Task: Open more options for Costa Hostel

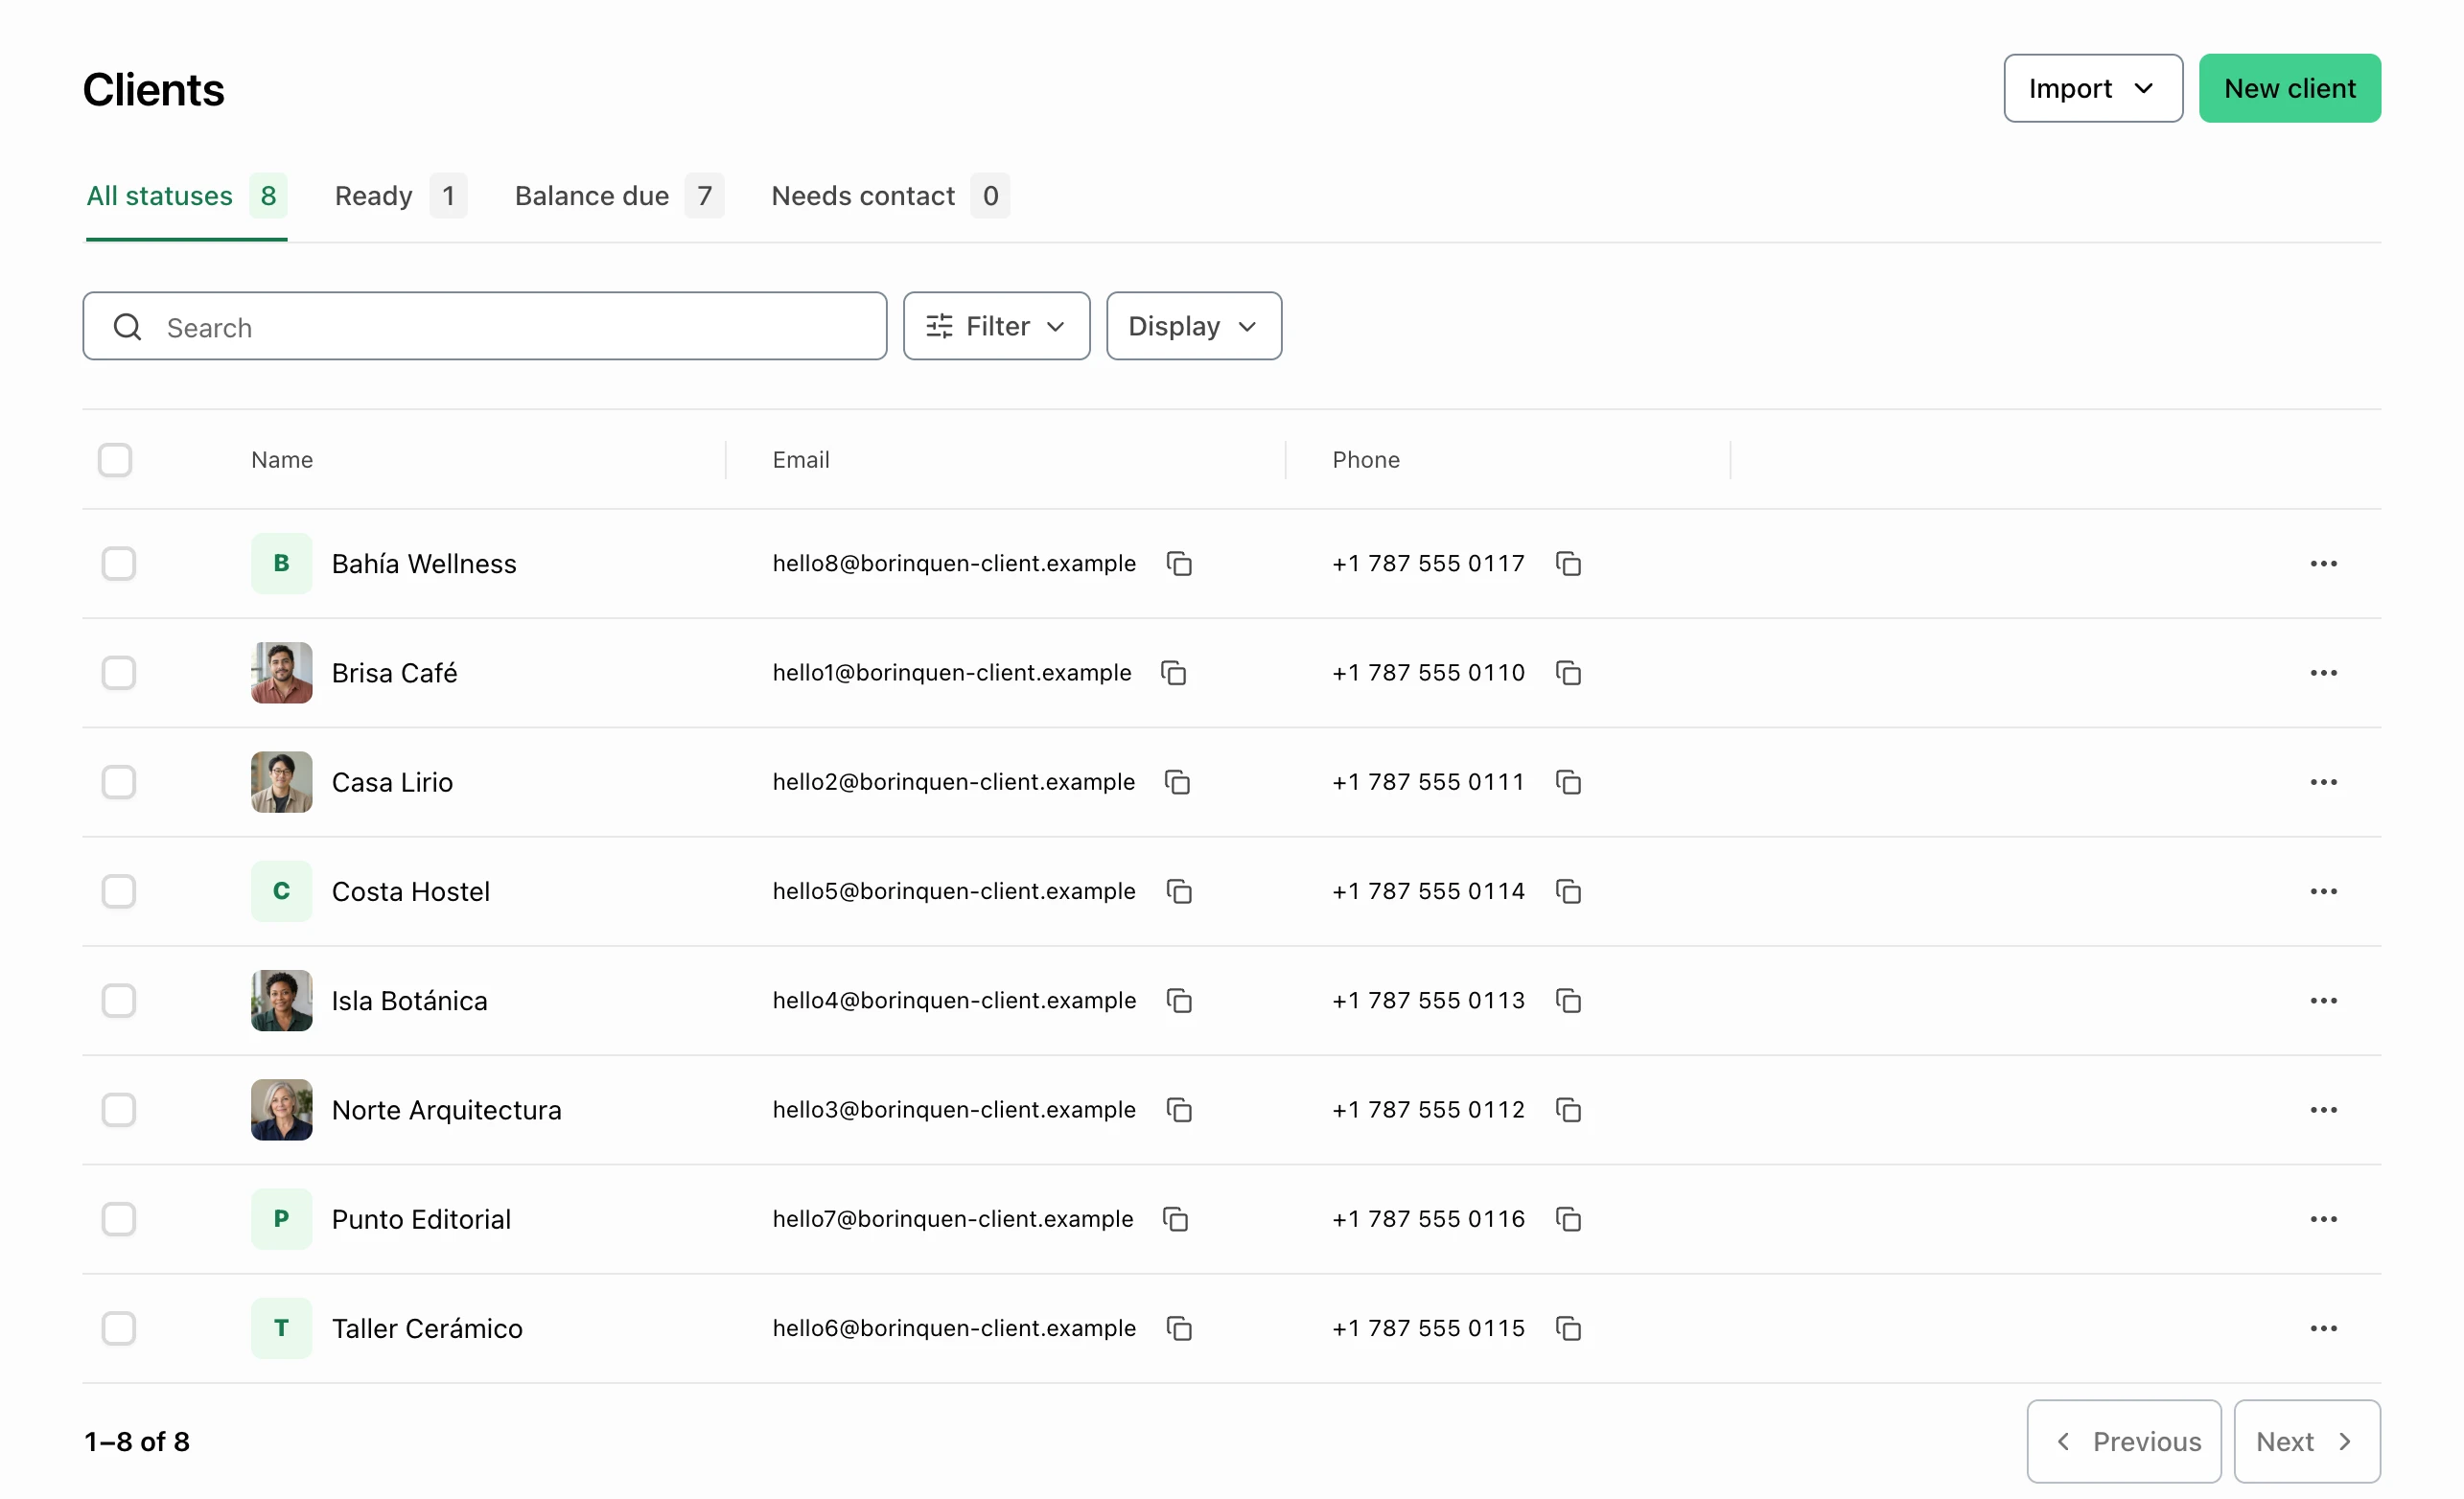Action: tap(2323, 891)
